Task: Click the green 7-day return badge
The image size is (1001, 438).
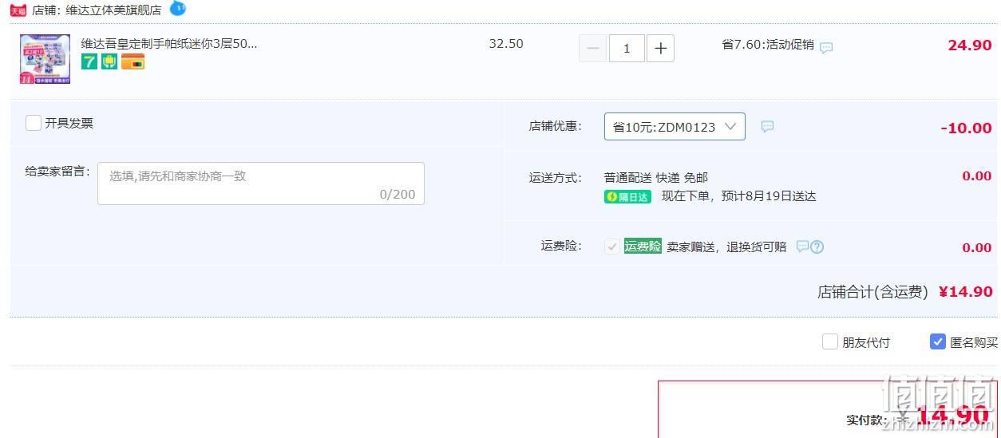Action: click(89, 61)
